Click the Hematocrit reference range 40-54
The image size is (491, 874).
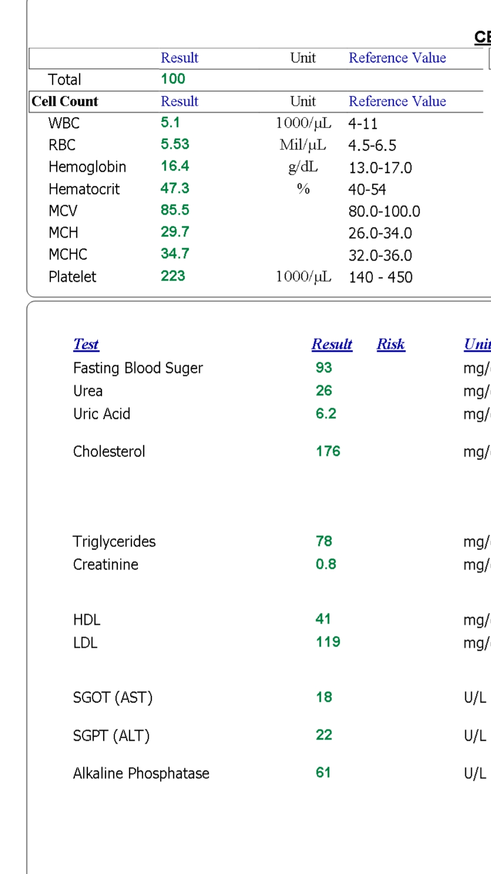point(367,189)
